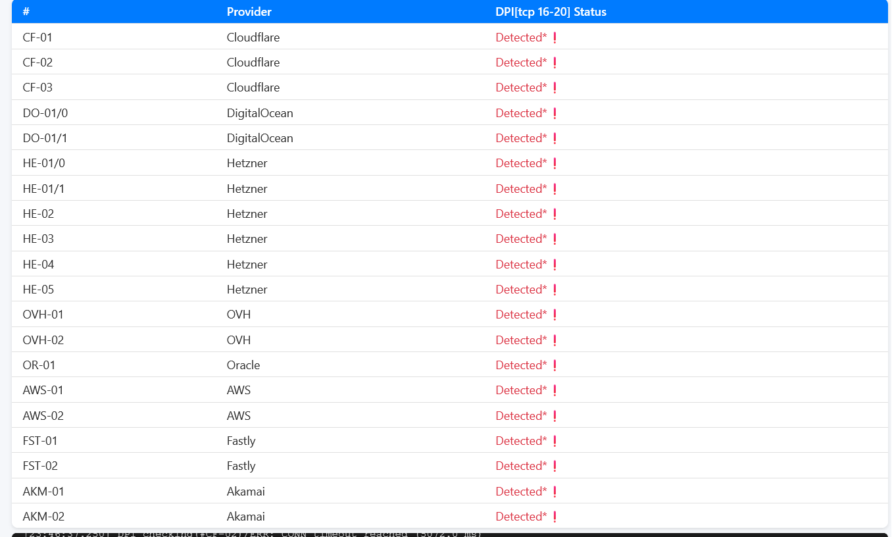Select 'Detected*' status text for DO-01/1

[x=521, y=138]
